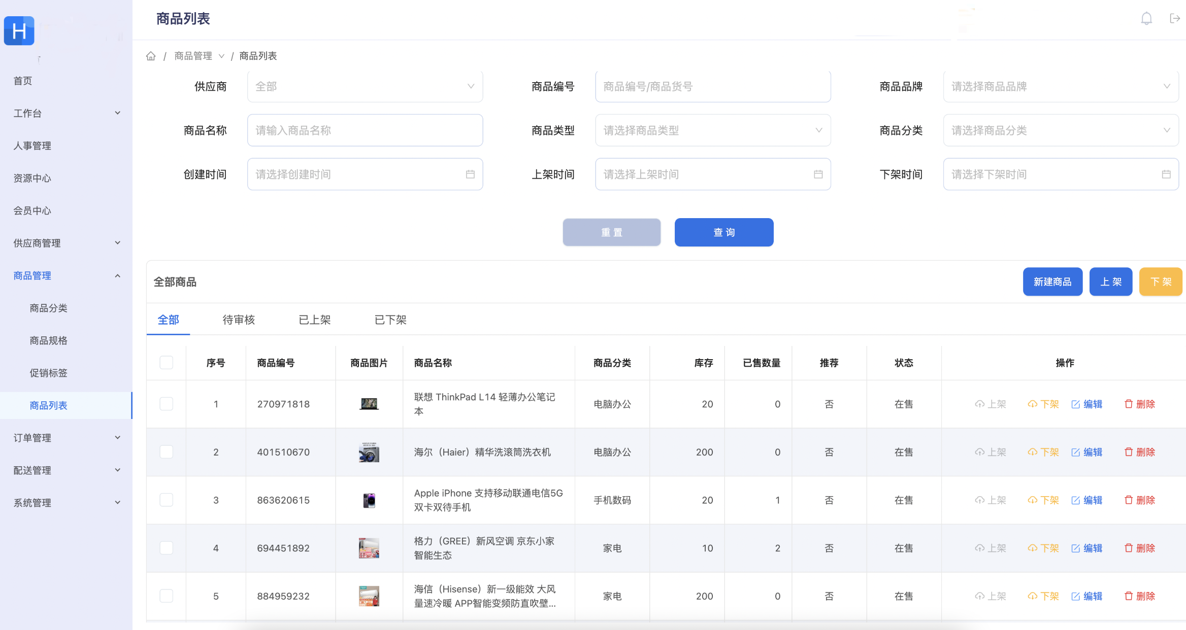
Task: Click the notification bell icon
Action: click(1146, 19)
